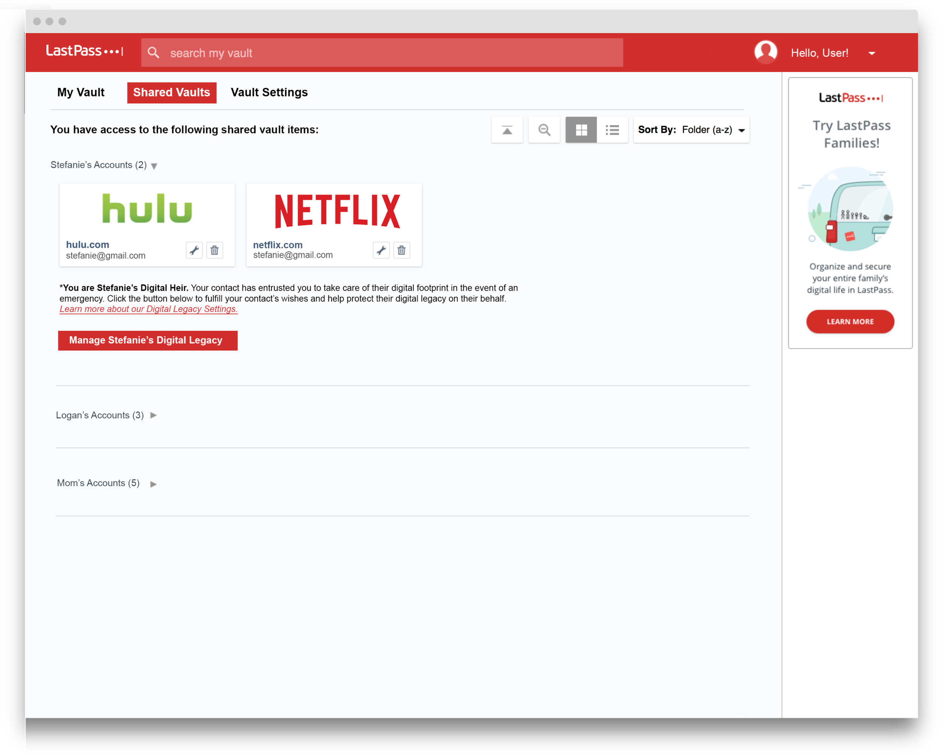Image resolution: width=944 pixels, height=754 pixels.
Task: Click the hulu logo thumbnail
Action: tap(147, 209)
